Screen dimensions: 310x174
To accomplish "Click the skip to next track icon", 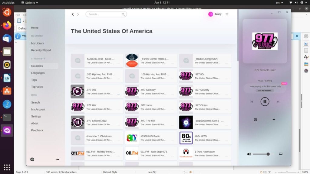I will (x=278, y=102).
